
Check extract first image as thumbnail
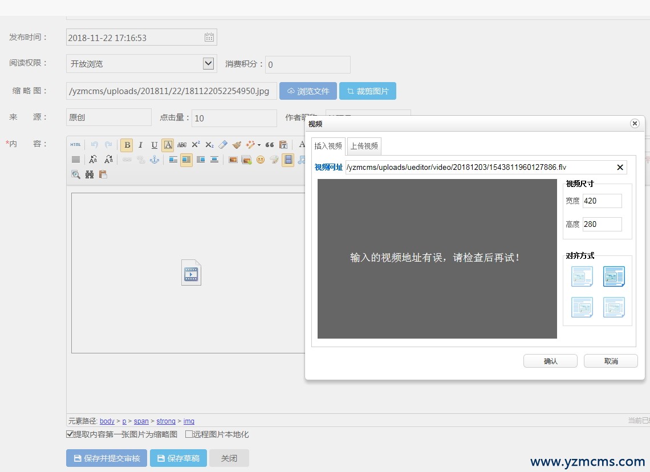[x=70, y=434]
